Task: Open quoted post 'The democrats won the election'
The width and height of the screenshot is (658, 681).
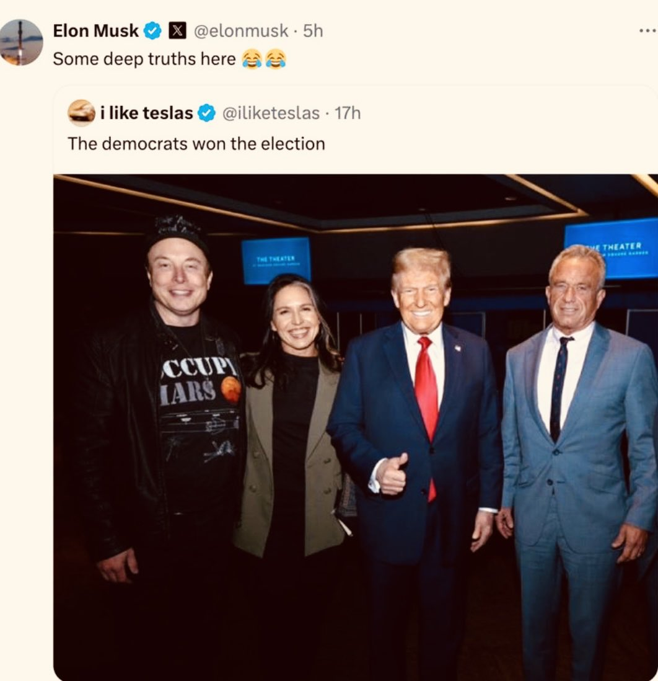Action: pos(196,144)
